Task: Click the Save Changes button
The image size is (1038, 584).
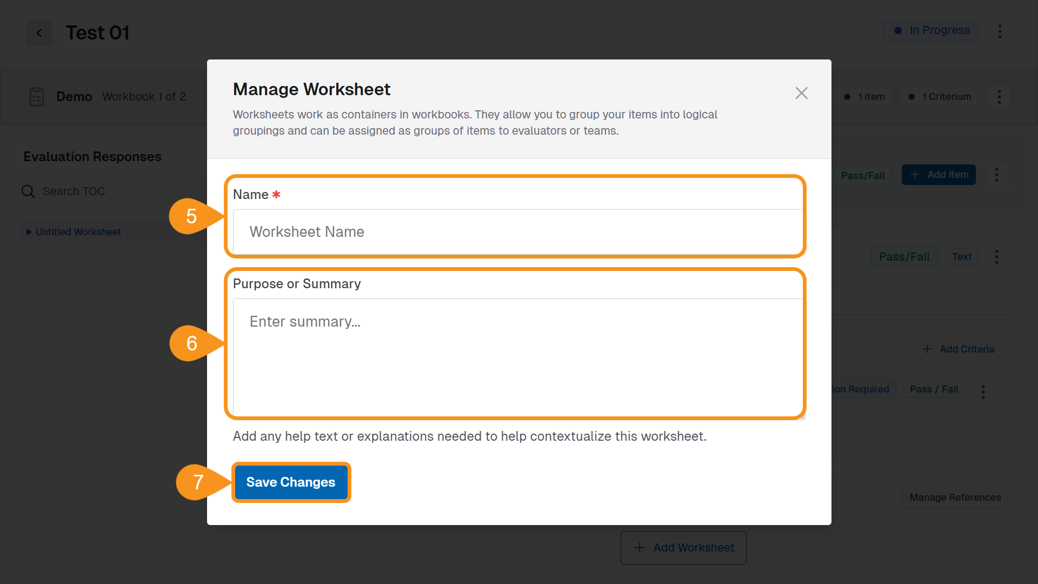Action: coord(291,482)
